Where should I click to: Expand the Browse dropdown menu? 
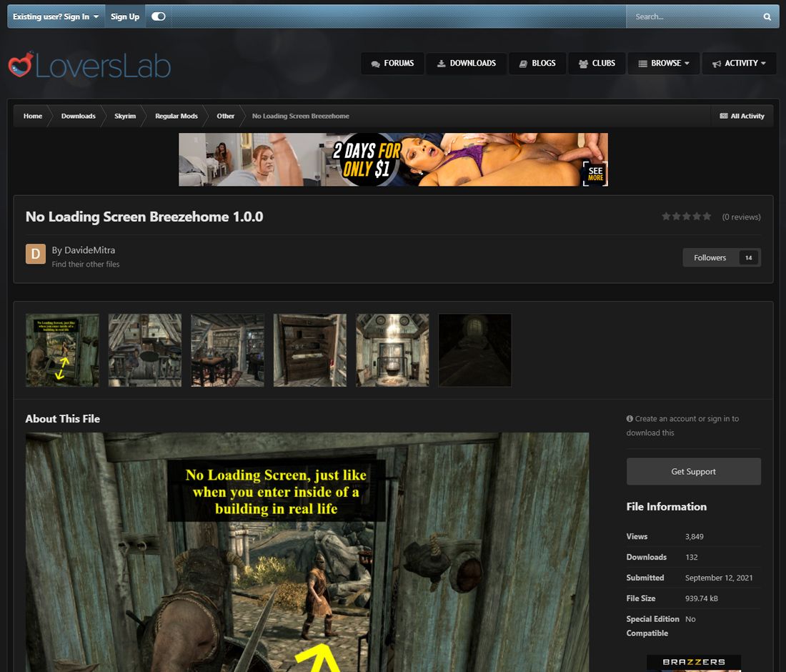click(663, 63)
